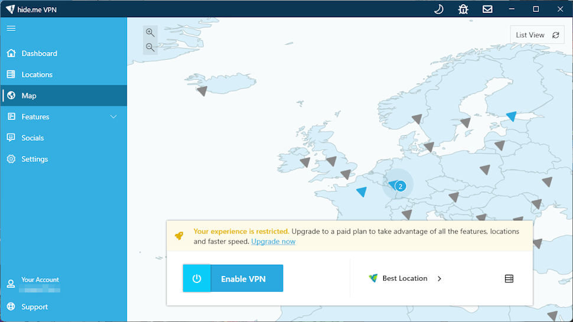Open the Best Location selector
573x322 pixels.
[405, 278]
